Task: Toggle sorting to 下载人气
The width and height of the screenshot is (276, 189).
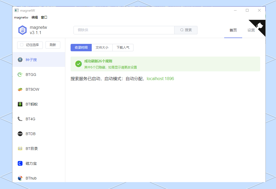Action: tap(123, 47)
